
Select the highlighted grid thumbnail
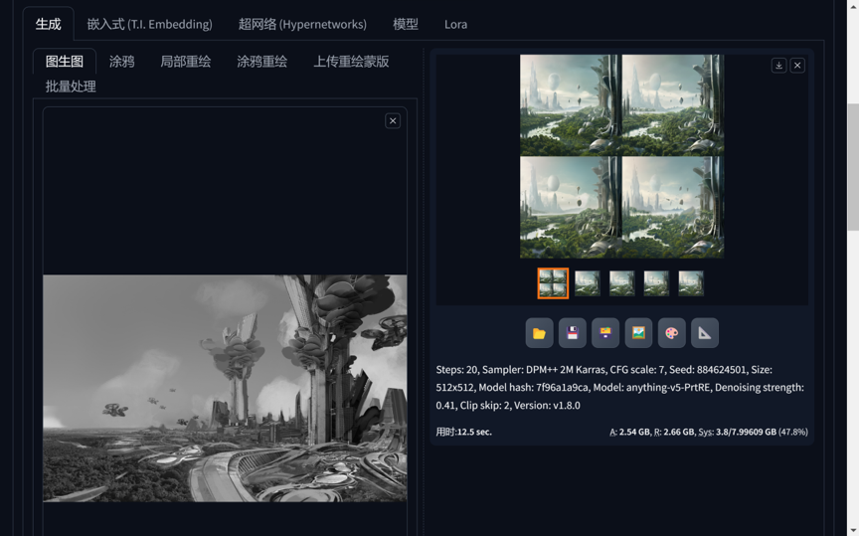point(553,283)
